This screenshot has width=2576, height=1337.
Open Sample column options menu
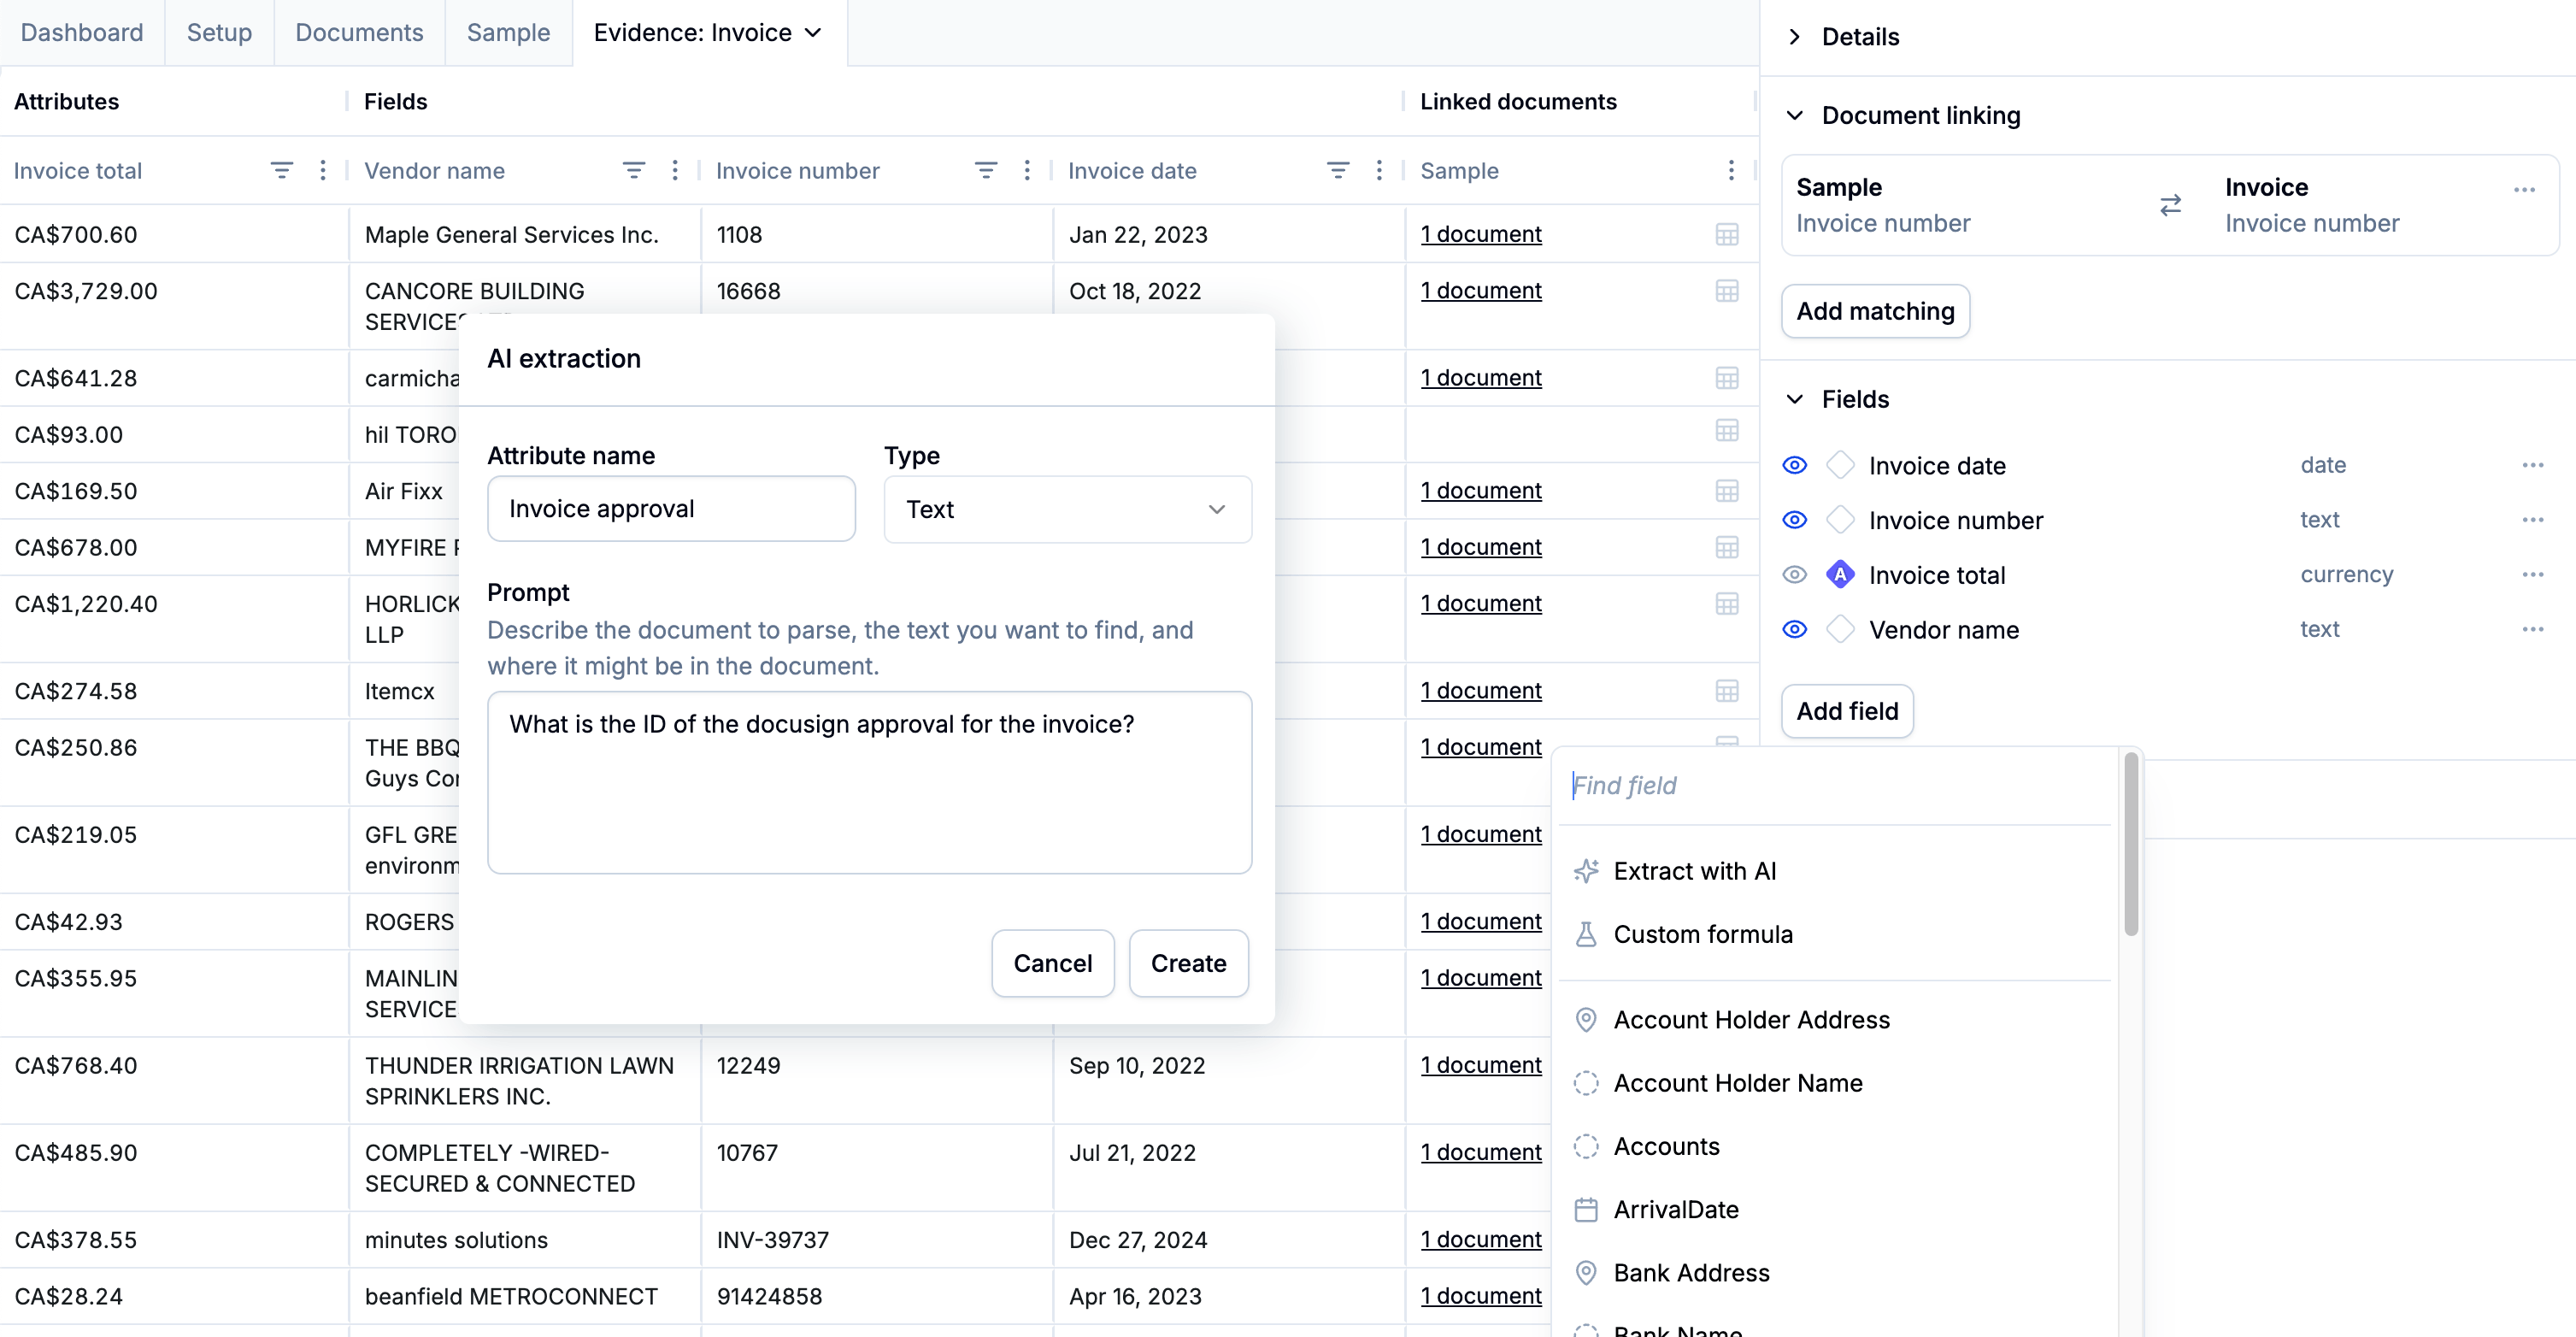1731,171
